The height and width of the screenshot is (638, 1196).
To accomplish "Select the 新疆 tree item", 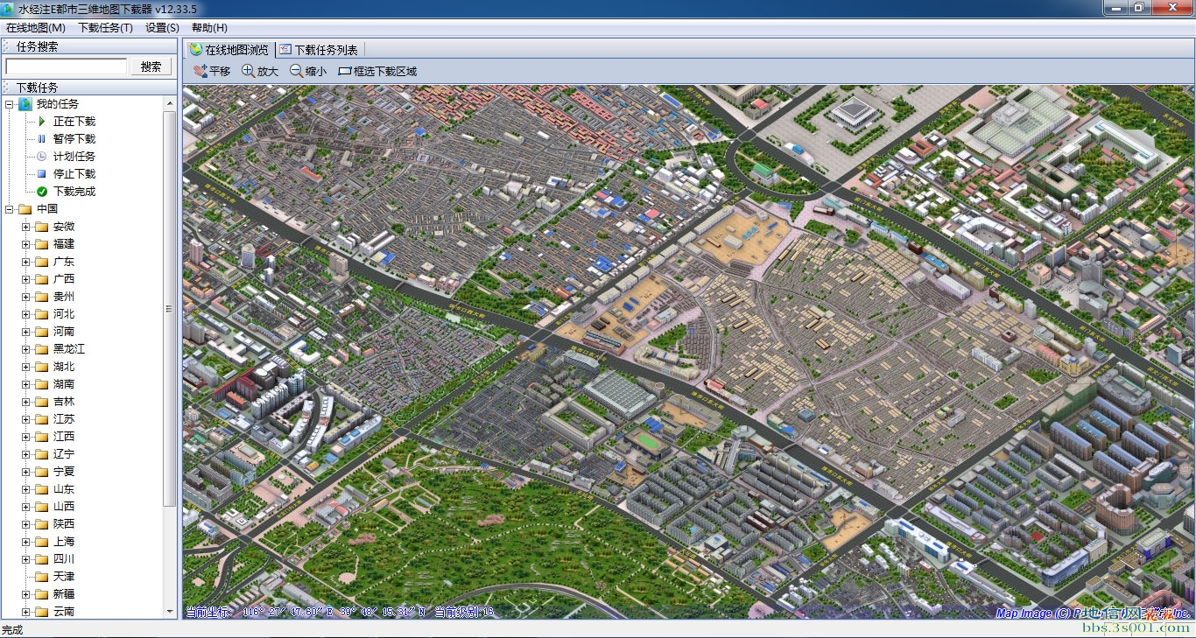I will coord(64,594).
